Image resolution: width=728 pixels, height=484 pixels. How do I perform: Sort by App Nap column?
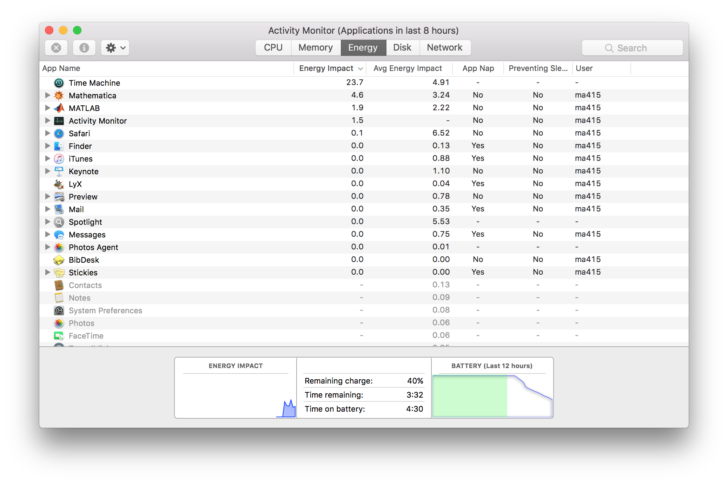click(478, 68)
